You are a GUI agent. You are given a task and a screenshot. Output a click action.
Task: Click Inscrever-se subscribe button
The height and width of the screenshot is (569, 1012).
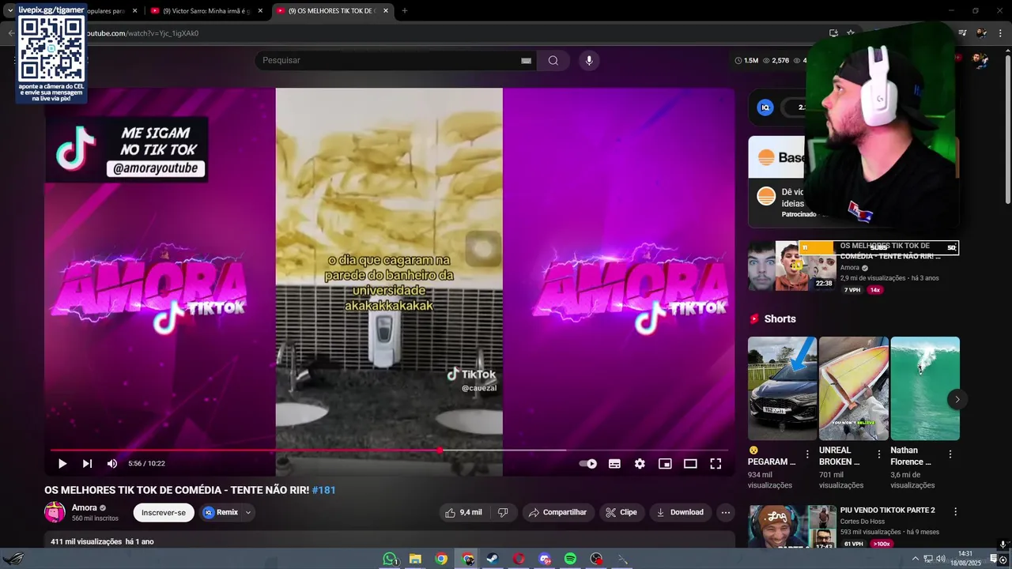164,512
